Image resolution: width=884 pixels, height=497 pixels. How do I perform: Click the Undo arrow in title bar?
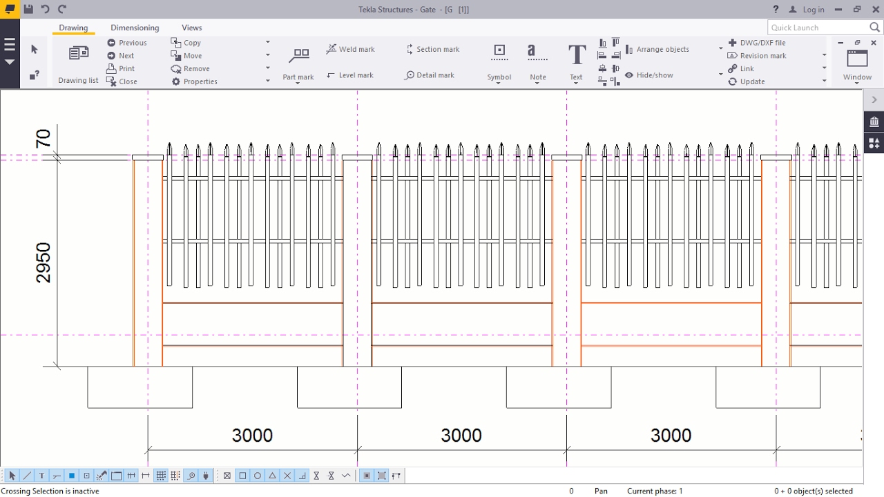(x=46, y=9)
